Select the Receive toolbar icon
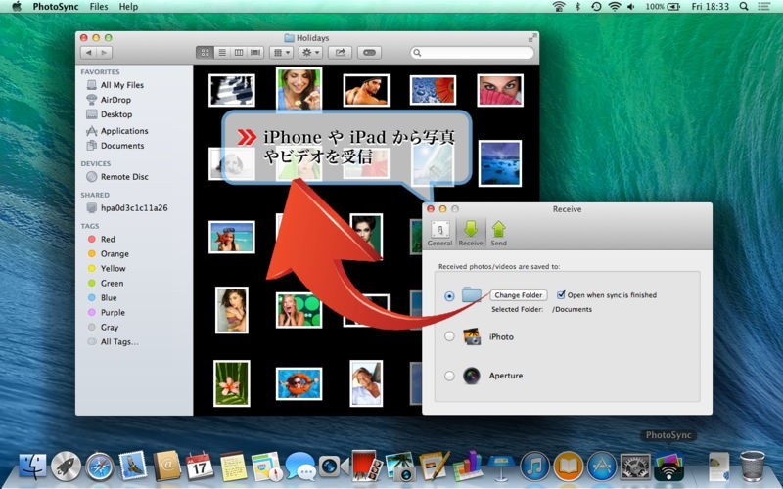 point(471,233)
